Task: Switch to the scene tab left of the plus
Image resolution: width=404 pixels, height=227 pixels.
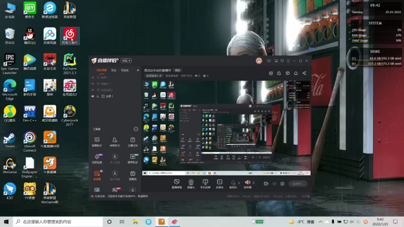Action: coord(125,70)
